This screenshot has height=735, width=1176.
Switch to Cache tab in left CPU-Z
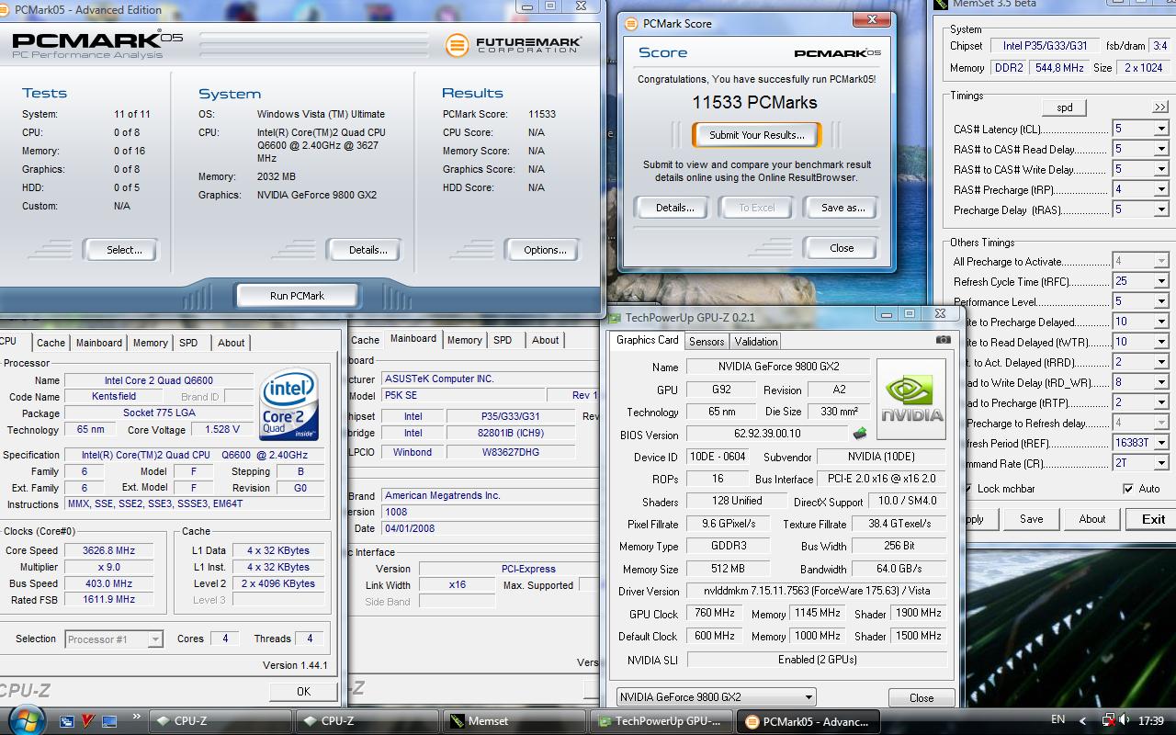[51, 343]
